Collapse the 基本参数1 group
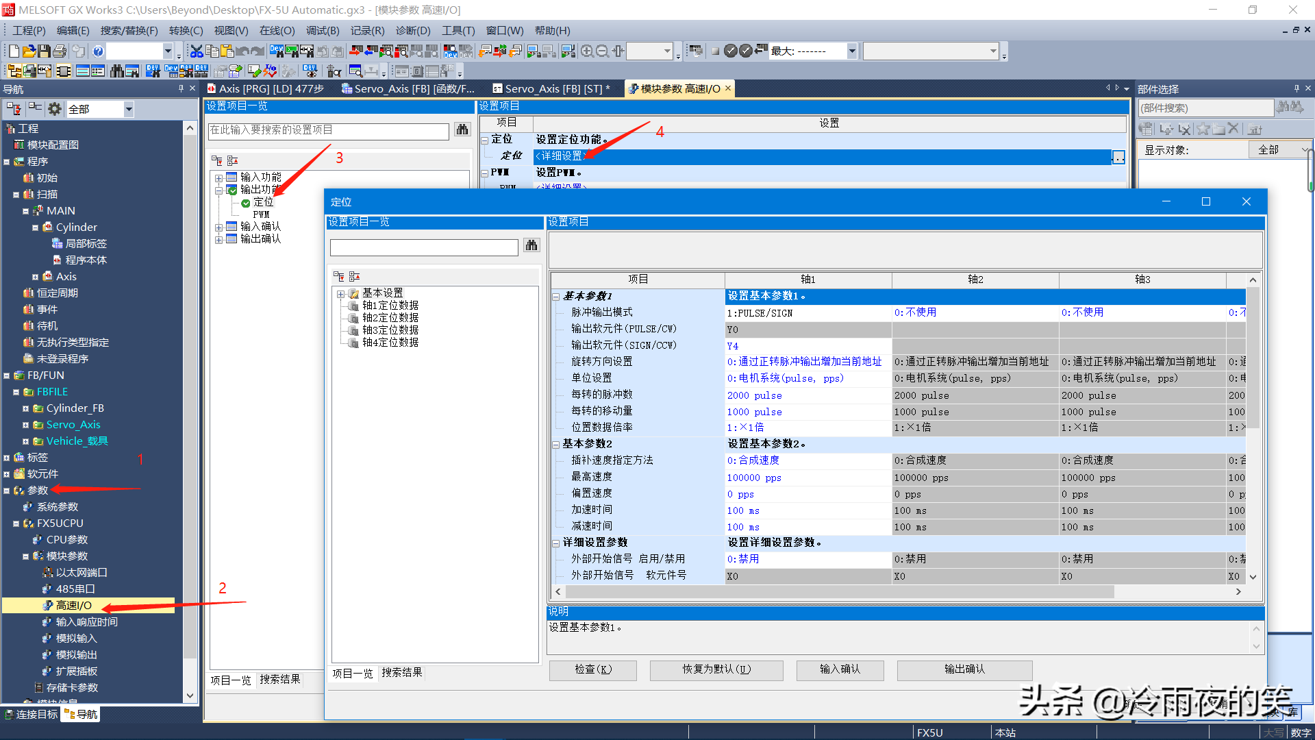 point(556,297)
